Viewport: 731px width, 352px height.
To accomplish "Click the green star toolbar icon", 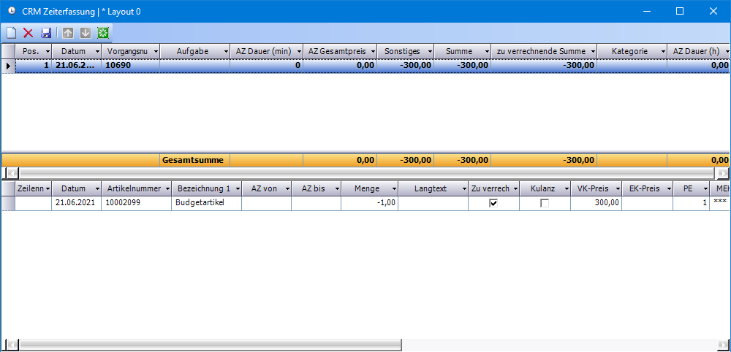I will click(103, 33).
